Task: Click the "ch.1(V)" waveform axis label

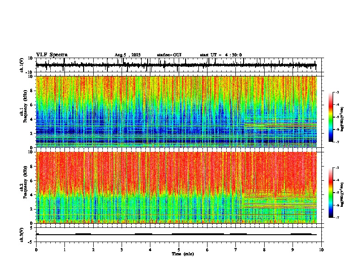Action: [x=22, y=65]
